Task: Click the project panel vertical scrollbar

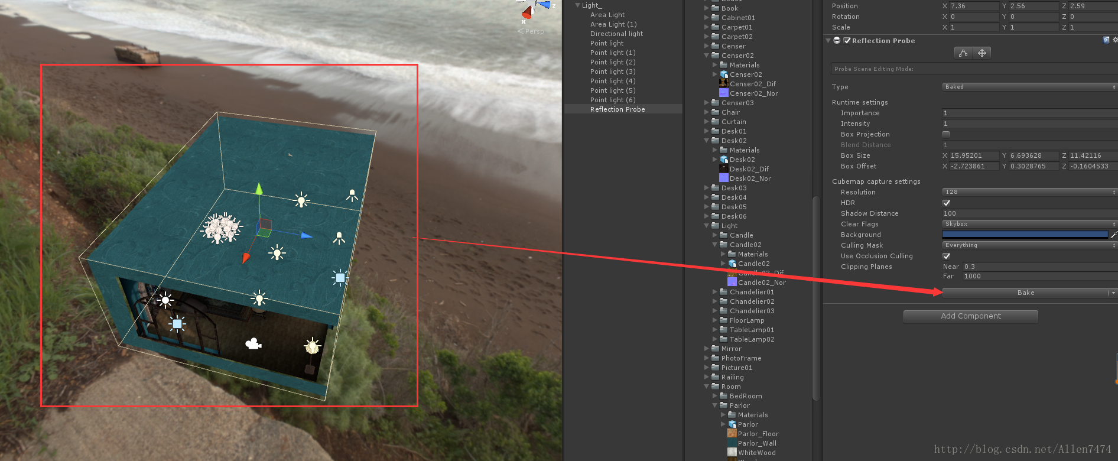Action: click(x=816, y=298)
